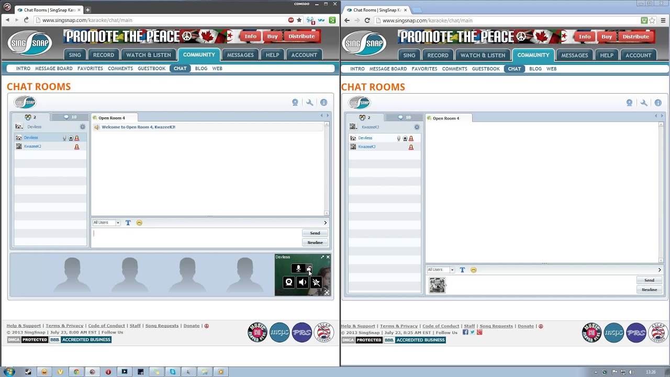Open Windows Start menu
The image size is (670, 377).
9,372
